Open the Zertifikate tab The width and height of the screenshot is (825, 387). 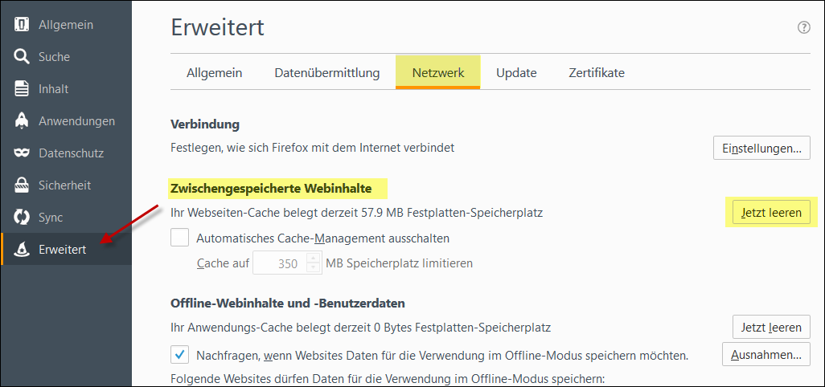(x=597, y=72)
